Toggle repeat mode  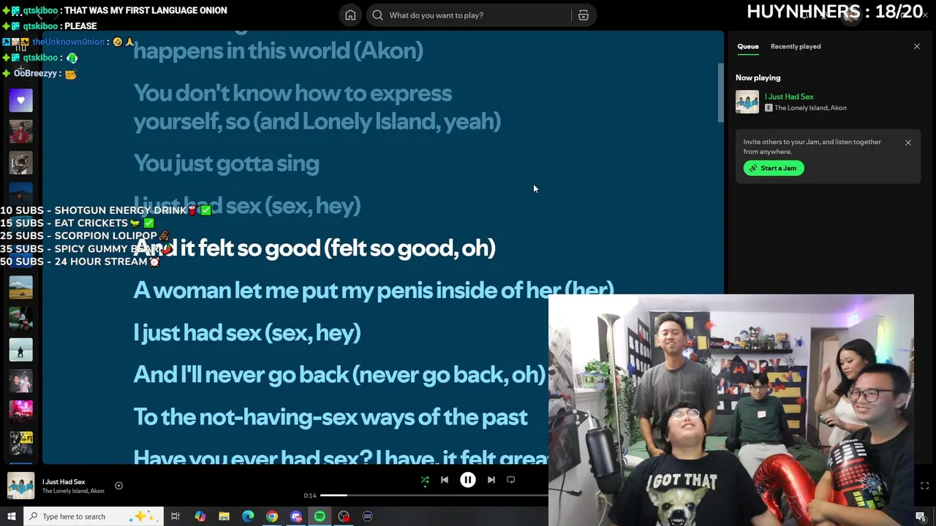(511, 480)
